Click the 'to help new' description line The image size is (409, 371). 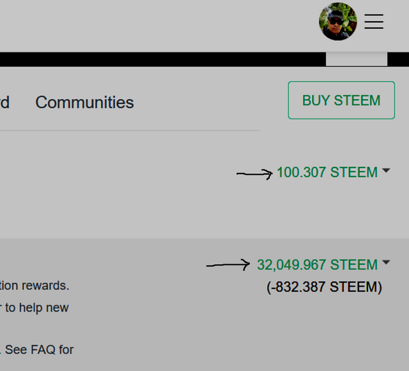(x=37, y=308)
